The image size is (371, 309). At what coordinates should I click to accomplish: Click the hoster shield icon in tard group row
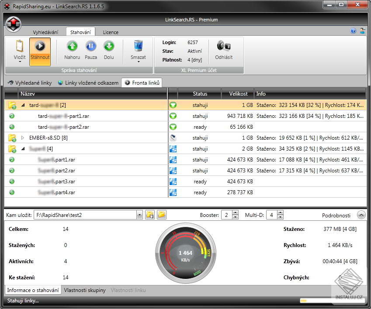173,105
